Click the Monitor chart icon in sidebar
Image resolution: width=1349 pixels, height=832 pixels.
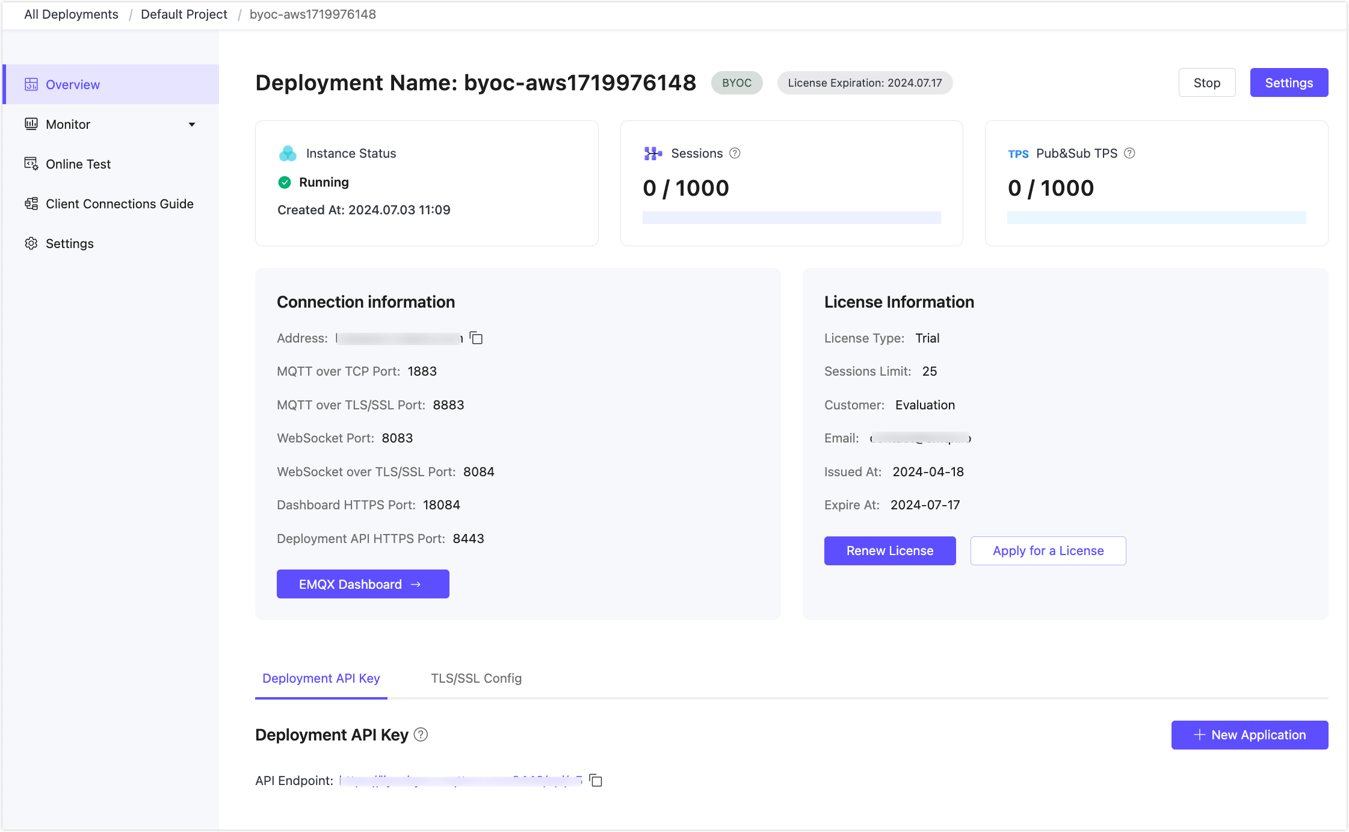coord(31,124)
